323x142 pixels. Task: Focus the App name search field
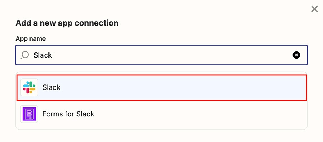tap(161, 55)
